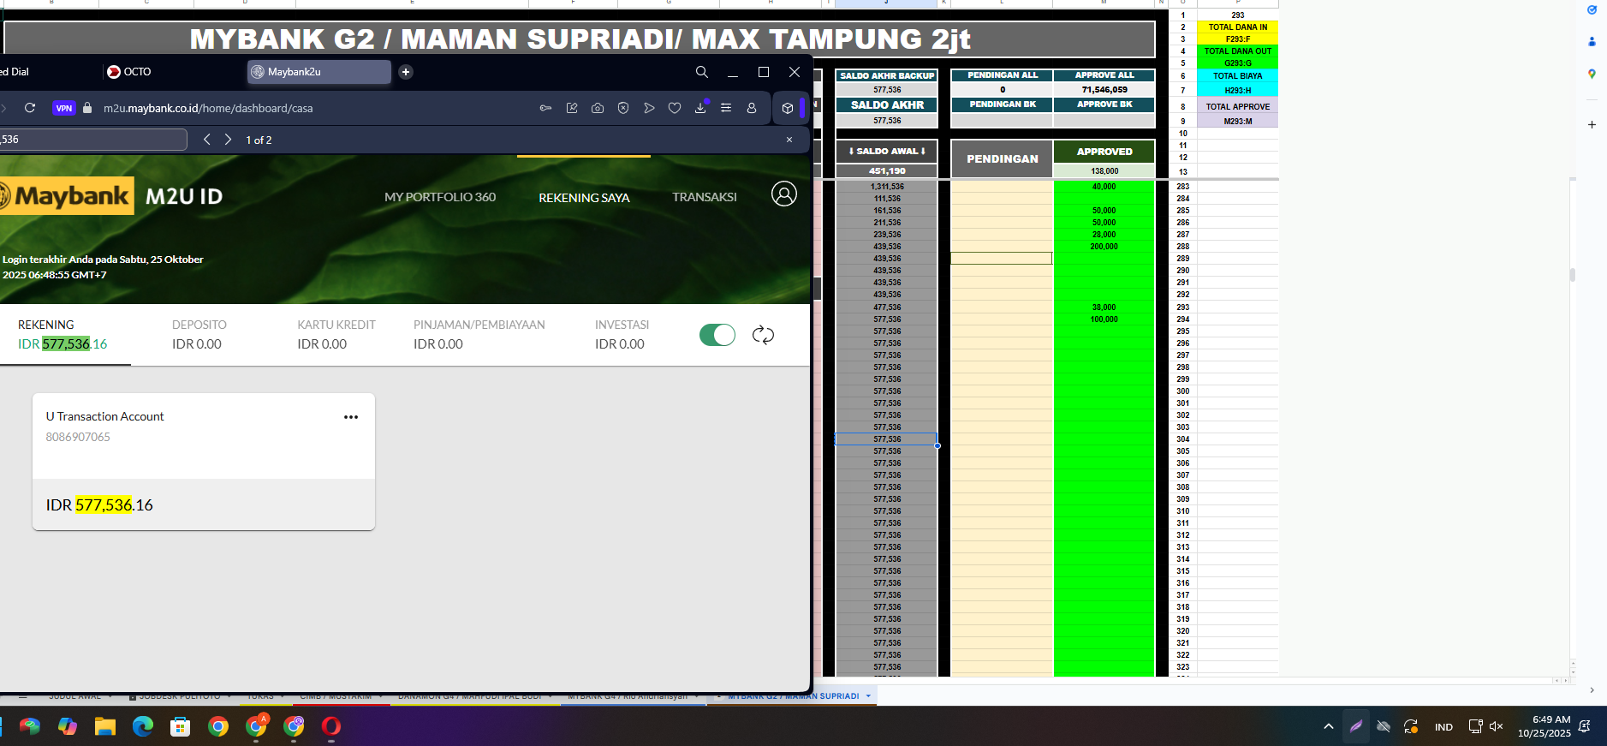The width and height of the screenshot is (1607, 746).
Task: Reload the Maybank2u page
Action: click(x=30, y=108)
